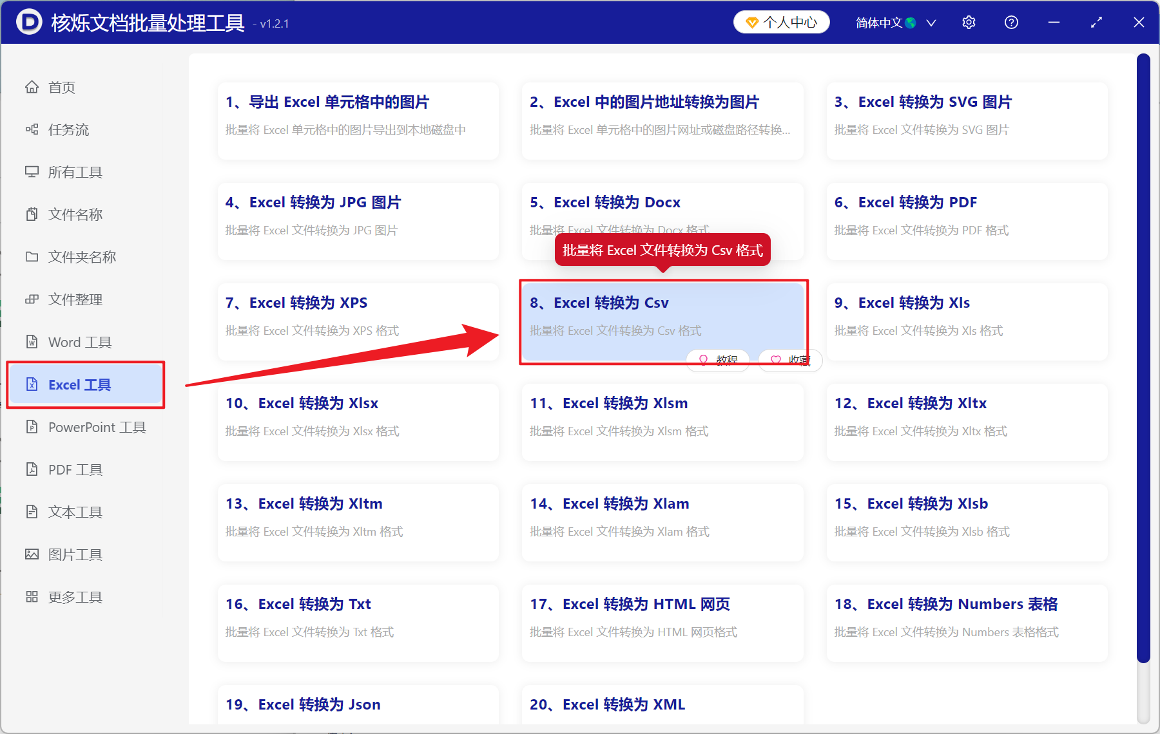
Task: Select the 文件名称 sidebar icon
Action: click(x=32, y=214)
